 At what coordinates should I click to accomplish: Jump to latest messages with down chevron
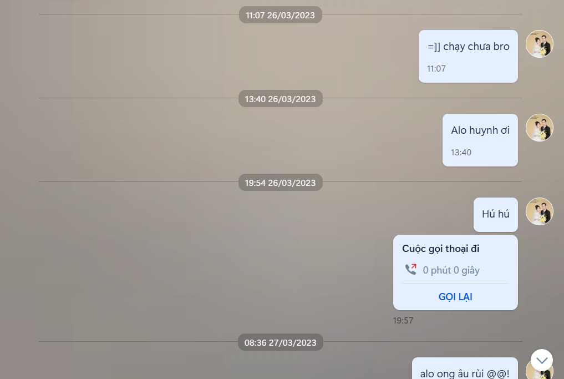tap(542, 360)
